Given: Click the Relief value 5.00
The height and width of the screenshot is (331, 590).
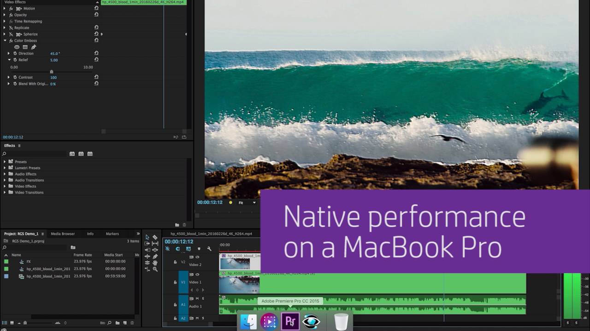Looking at the screenshot, I should [x=54, y=60].
